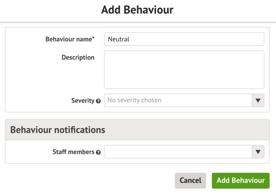Click inside the Description text area

click(x=184, y=70)
